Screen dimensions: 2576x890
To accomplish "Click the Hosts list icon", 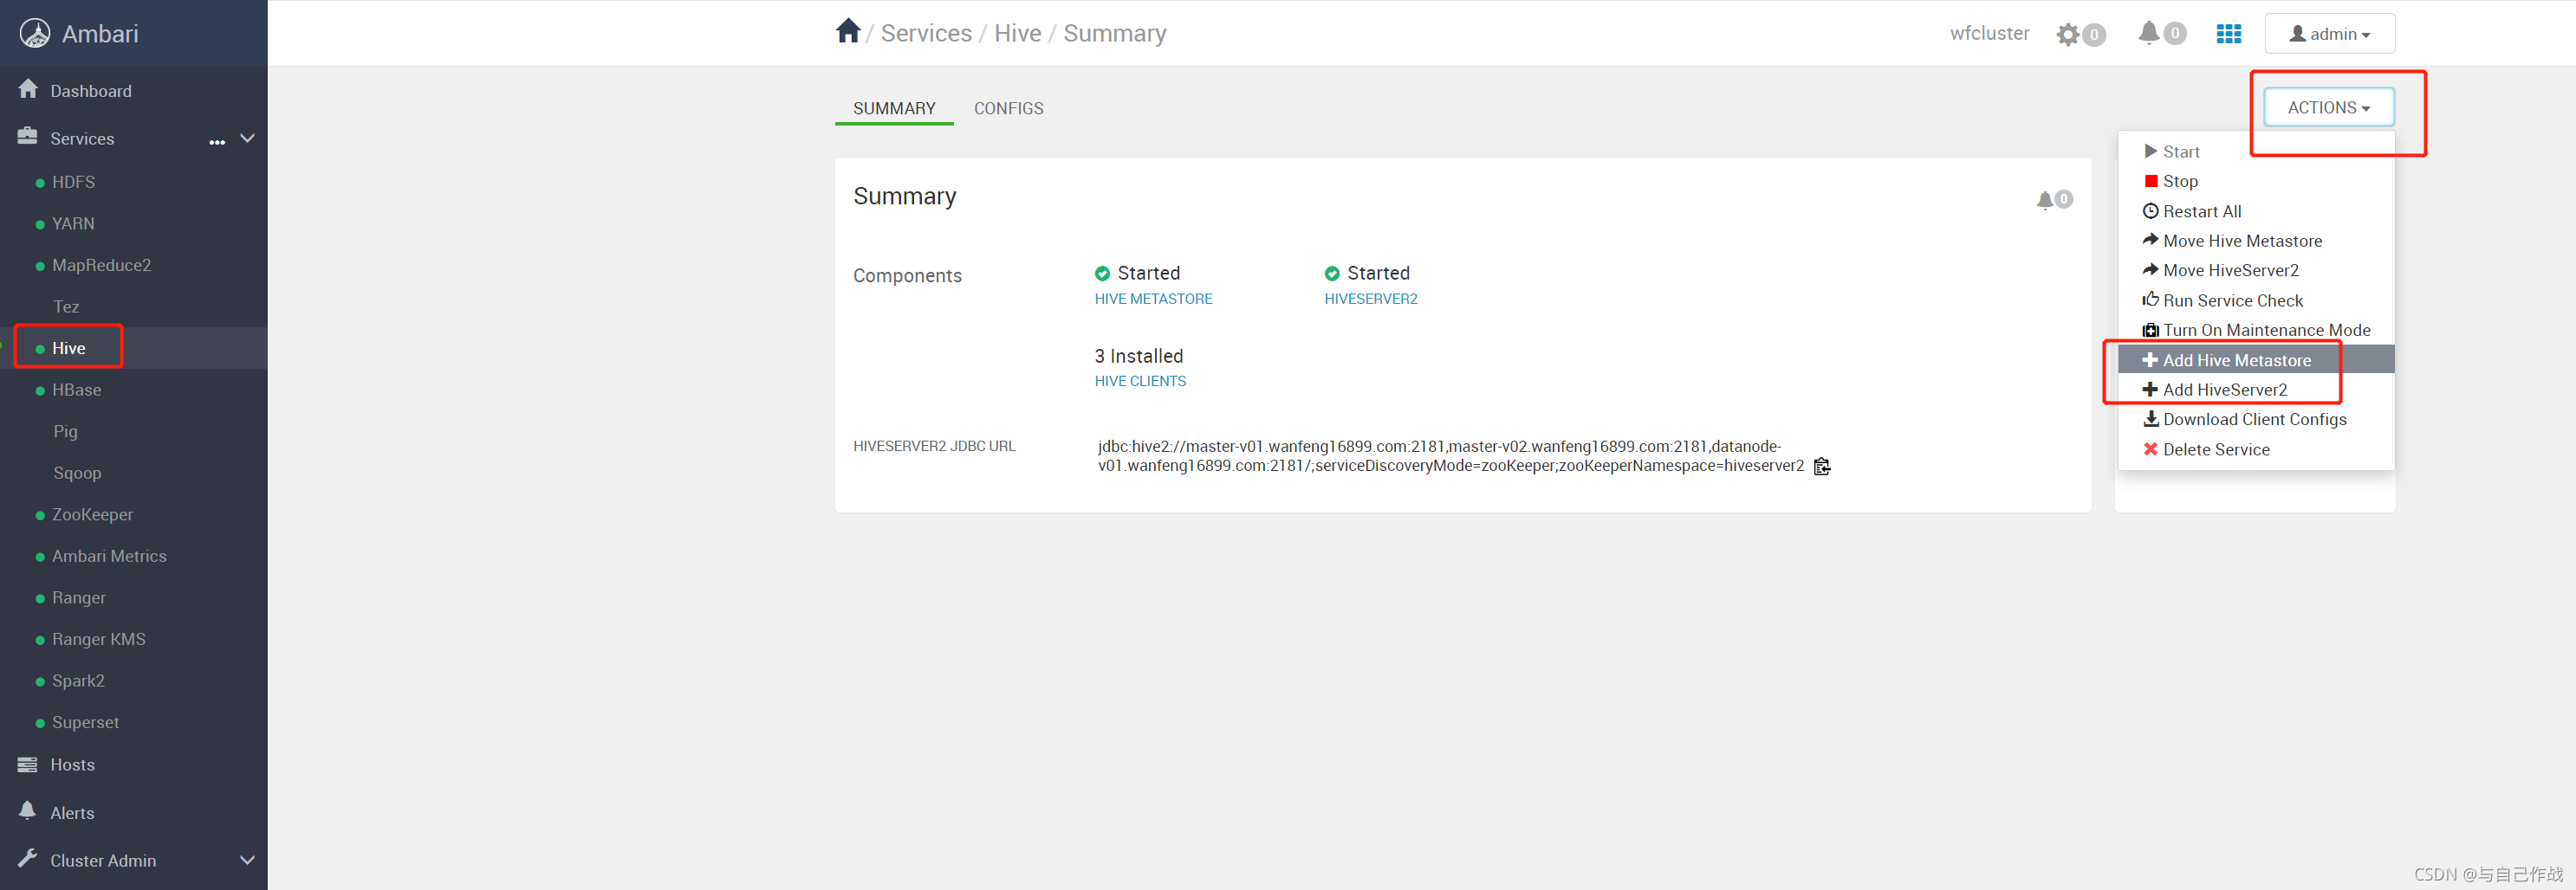I will (28, 764).
